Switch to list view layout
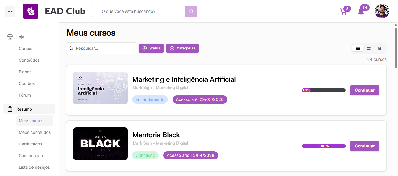Viewport: 398px width, 176px height. 358,48
